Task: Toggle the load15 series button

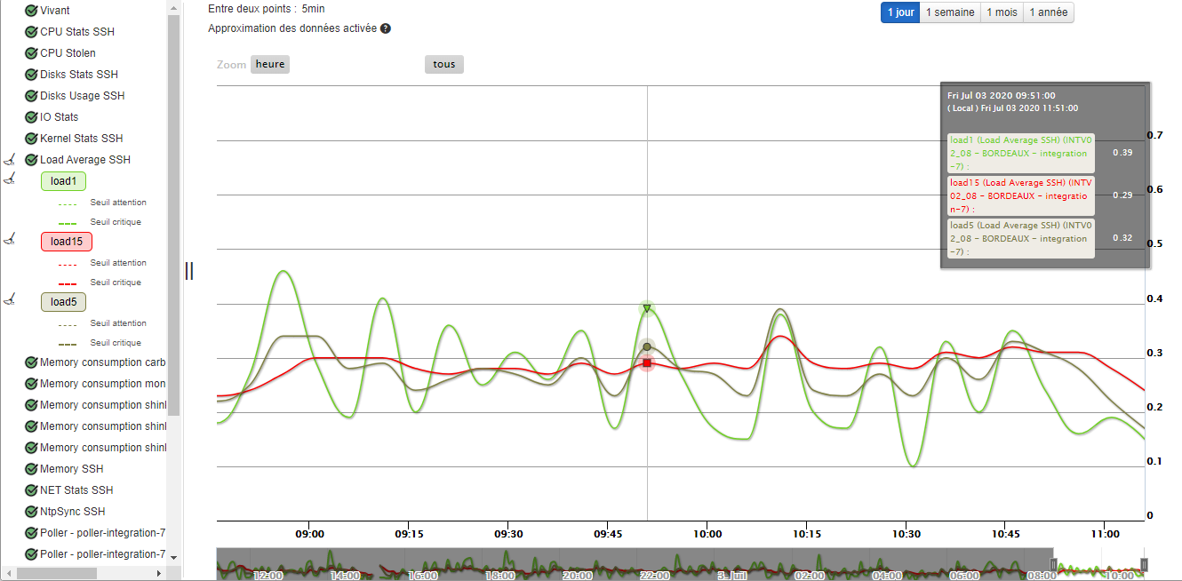Action: pyautogui.click(x=67, y=242)
